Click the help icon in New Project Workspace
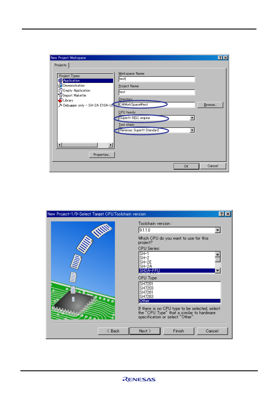Image resolution: width=278 pixels, height=394 pixels. point(220,58)
